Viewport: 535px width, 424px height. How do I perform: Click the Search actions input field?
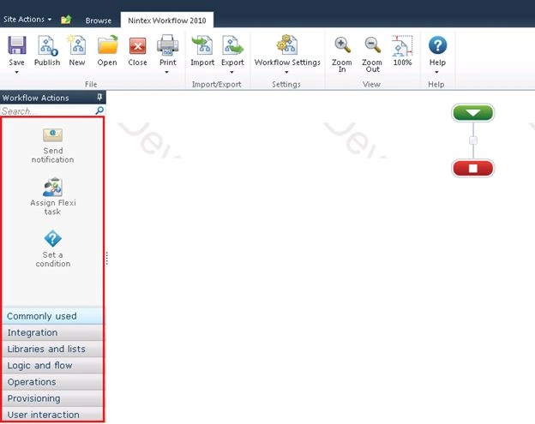click(48, 110)
